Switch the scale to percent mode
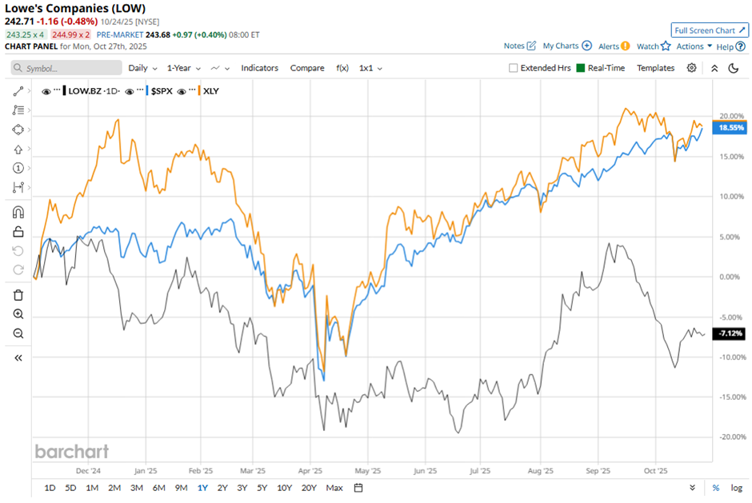 point(715,488)
